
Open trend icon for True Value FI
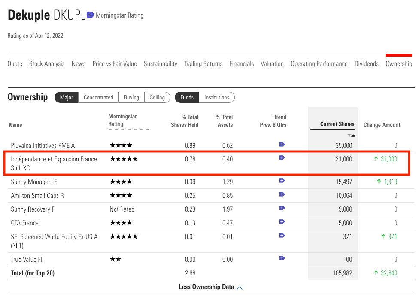click(282, 258)
